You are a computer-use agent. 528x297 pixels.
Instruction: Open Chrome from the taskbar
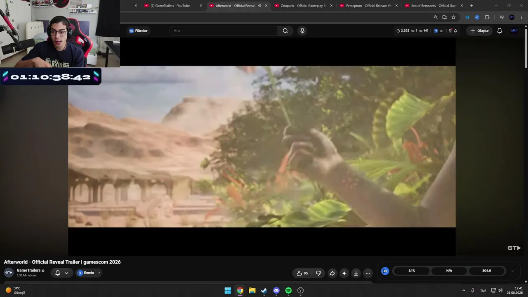click(240, 290)
